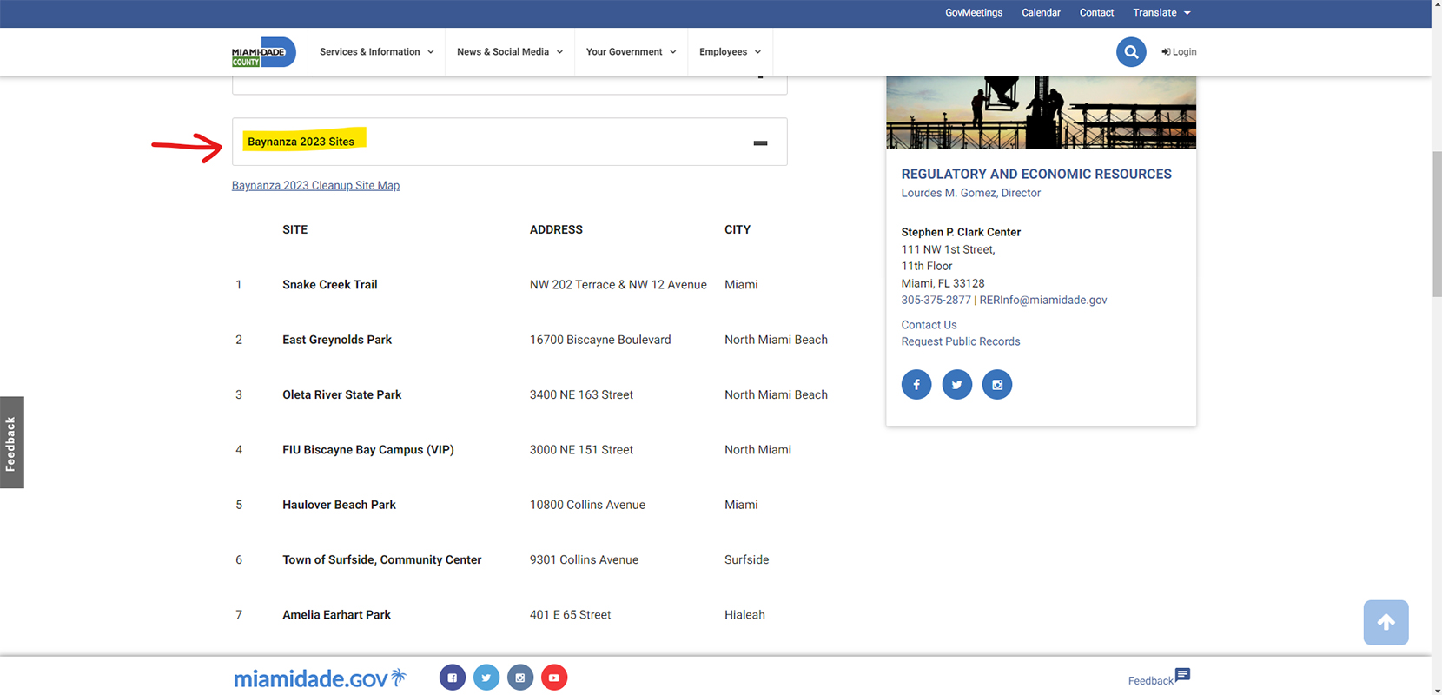This screenshot has width=1442, height=695.
Task: Expand the Your Government menu
Action: pos(631,52)
